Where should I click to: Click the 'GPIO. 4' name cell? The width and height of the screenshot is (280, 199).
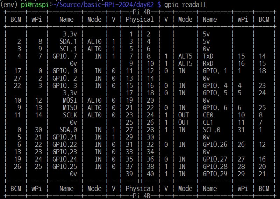point(215,85)
